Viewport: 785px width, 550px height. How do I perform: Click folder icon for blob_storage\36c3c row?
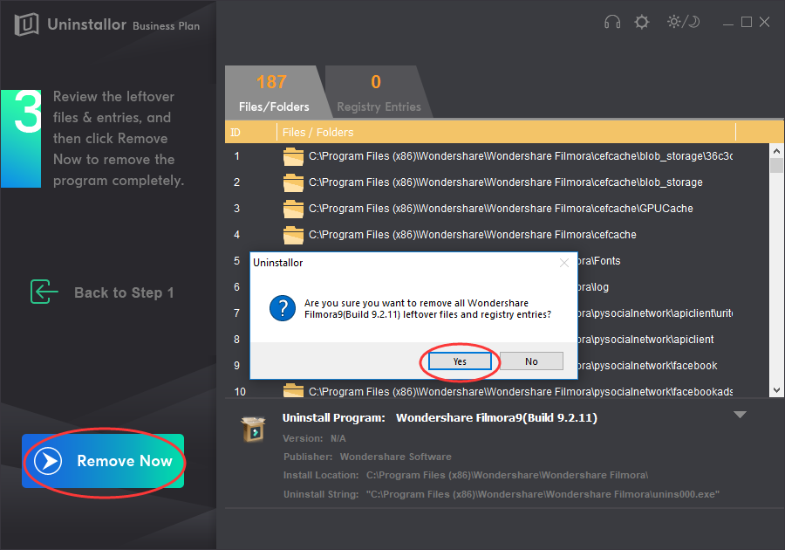(x=293, y=157)
